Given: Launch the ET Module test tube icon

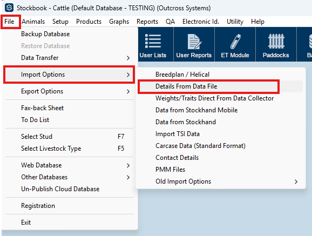Looking at the screenshot, I should point(235,42).
